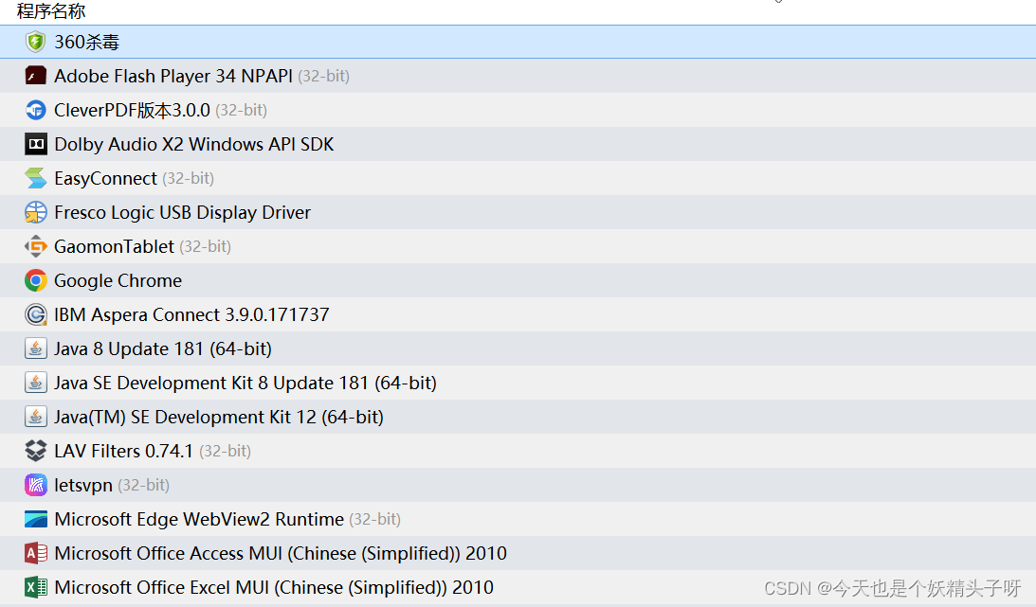Screen dimensions: 1036x607
Task: Click the LAV Filters icon
Action: pos(36,451)
